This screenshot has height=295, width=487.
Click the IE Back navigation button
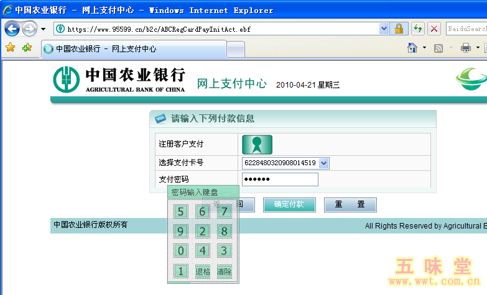click(x=12, y=29)
